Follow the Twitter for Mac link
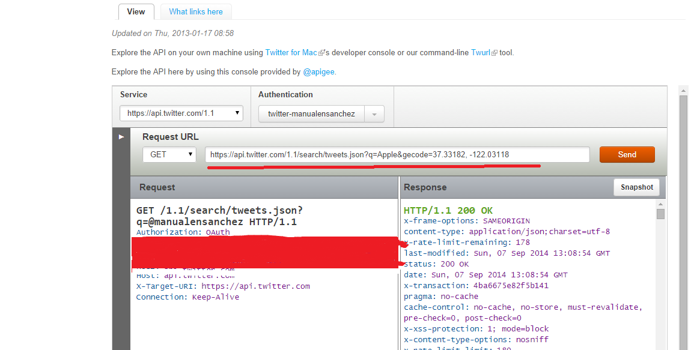 pyautogui.click(x=291, y=53)
